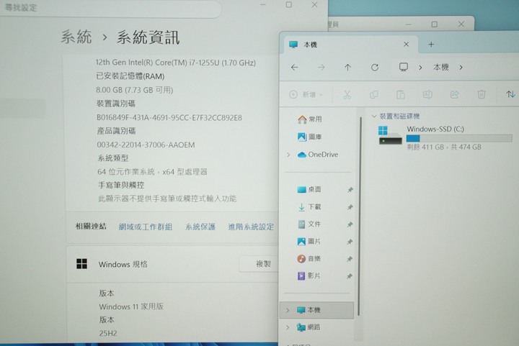Select the device ID B016849F text

[169, 117]
